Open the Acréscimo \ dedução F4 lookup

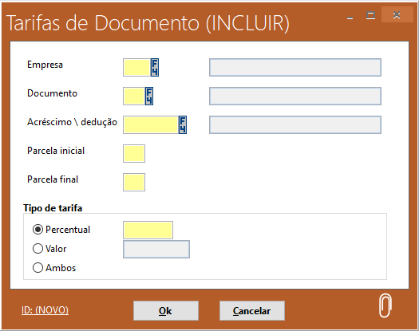(183, 124)
